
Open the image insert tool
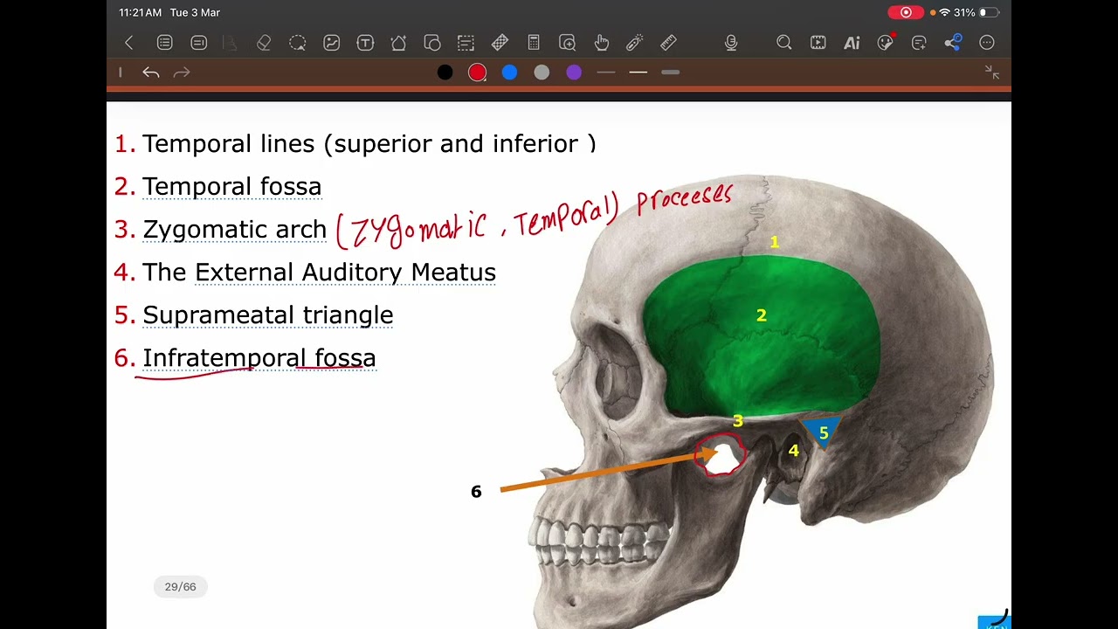(x=331, y=43)
